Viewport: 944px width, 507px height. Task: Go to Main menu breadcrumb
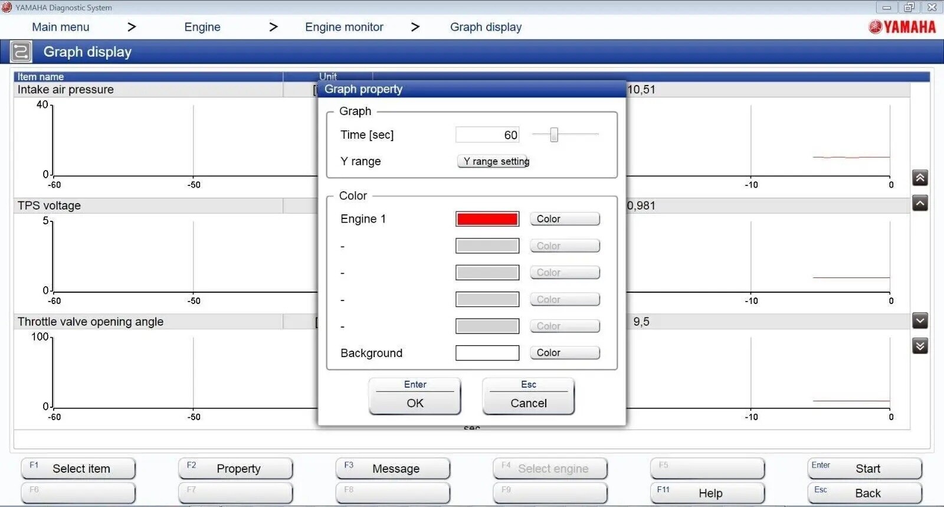tap(61, 27)
